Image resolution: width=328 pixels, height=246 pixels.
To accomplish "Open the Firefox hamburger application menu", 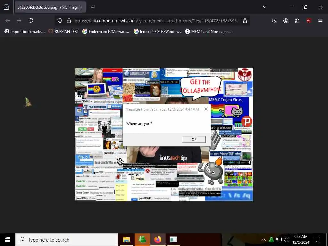I will 320,20.
